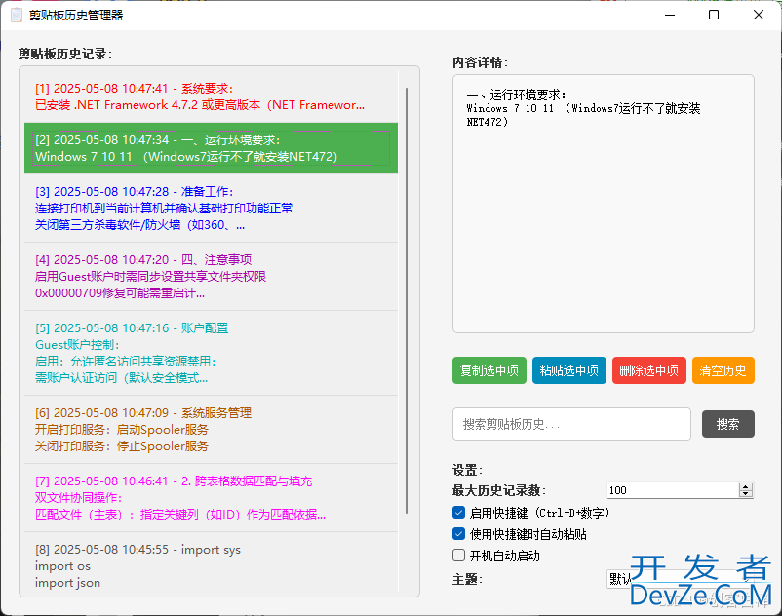Toggle 使用快捷键时自动粘贴 checkbox
The height and width of the screenshot is (616, 782).
click(x=459, y=534)
